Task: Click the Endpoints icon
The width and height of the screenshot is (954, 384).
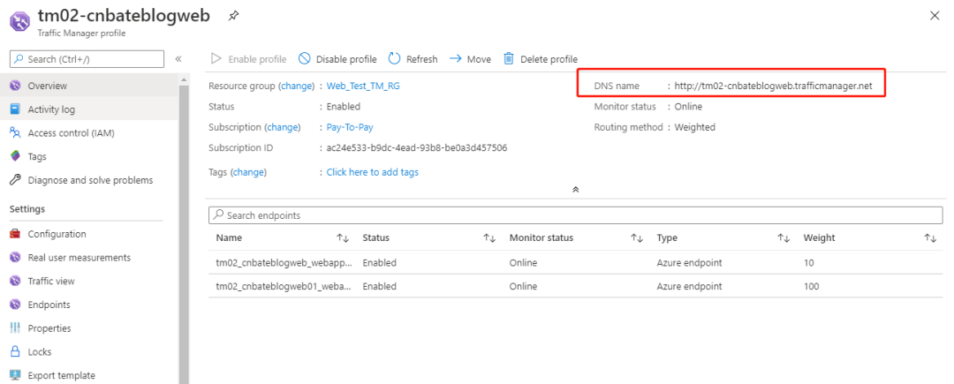Action: tap(16, 305)
